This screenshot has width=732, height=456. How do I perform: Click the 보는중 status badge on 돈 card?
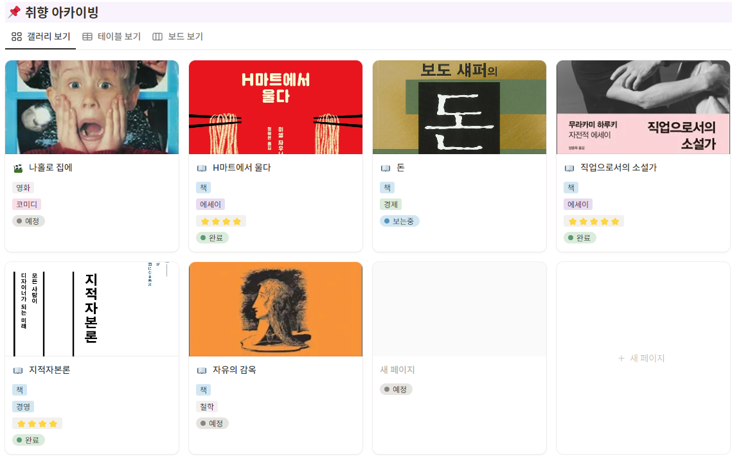(x=401, y=220)
